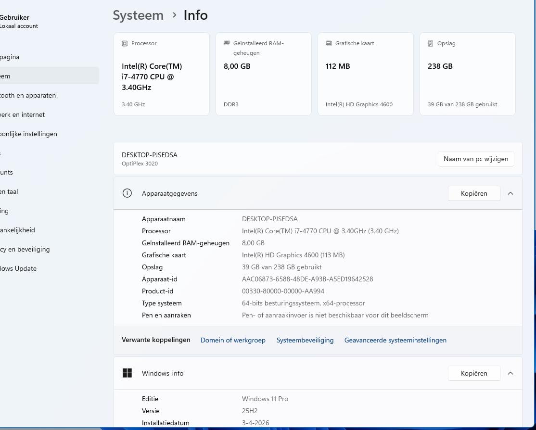Select Windows Update in the sidebar
536x430 pixels.
pos(19,268)
